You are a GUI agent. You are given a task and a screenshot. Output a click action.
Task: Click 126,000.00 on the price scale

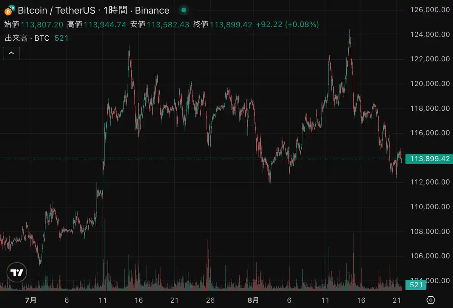tap(430, 10)
